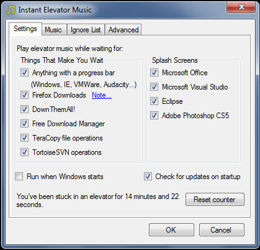Open the Ignore List tab

click(86, 30)
